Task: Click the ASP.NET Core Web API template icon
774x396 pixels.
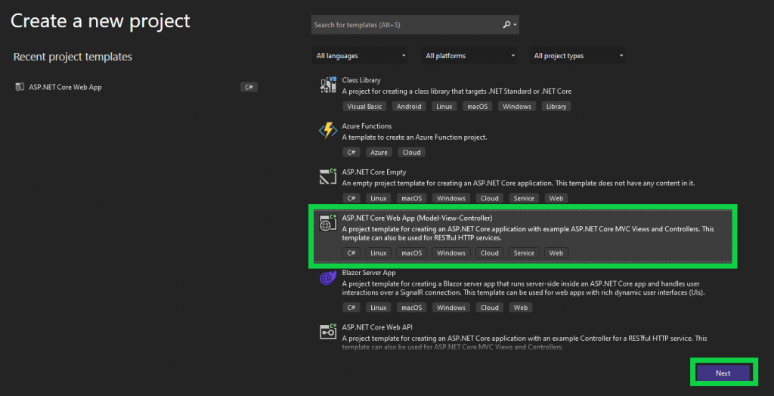Action: [x=328, y=333]
